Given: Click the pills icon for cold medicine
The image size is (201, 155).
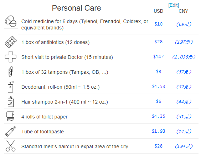Looking at the screenshot, I should click(11, 21).
